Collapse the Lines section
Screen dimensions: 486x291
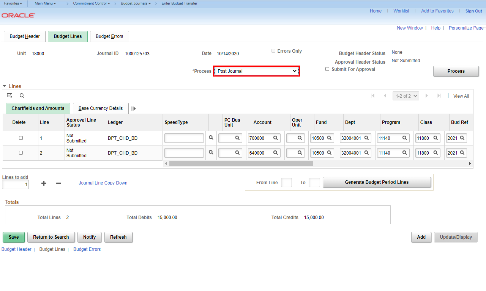(5, 86)
